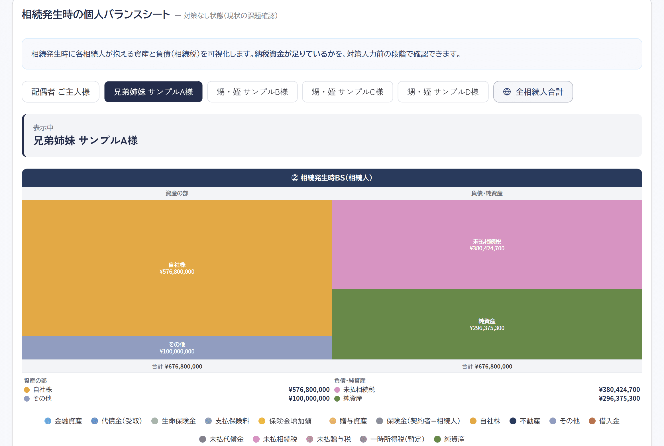This screenshot has width=664, height=446.
Task: Toggle 純資産 item in bottom legend
Action: (449, 439)
